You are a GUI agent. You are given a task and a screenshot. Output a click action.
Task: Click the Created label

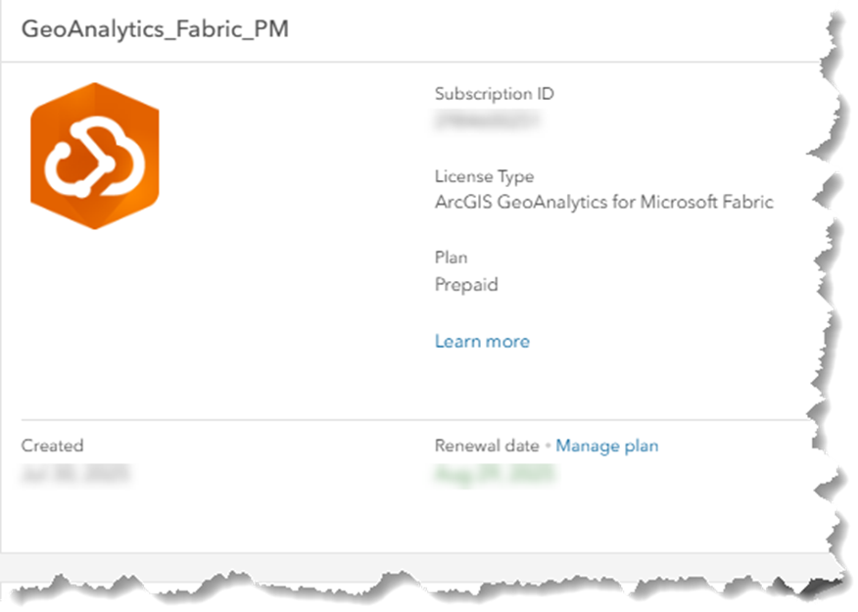pyautogui.click(x=52, y=446)
